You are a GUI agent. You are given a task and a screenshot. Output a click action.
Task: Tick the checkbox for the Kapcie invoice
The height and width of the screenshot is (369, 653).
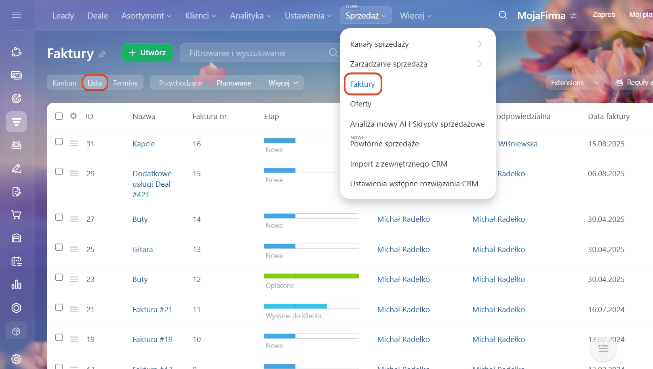[x=59, y=142]
